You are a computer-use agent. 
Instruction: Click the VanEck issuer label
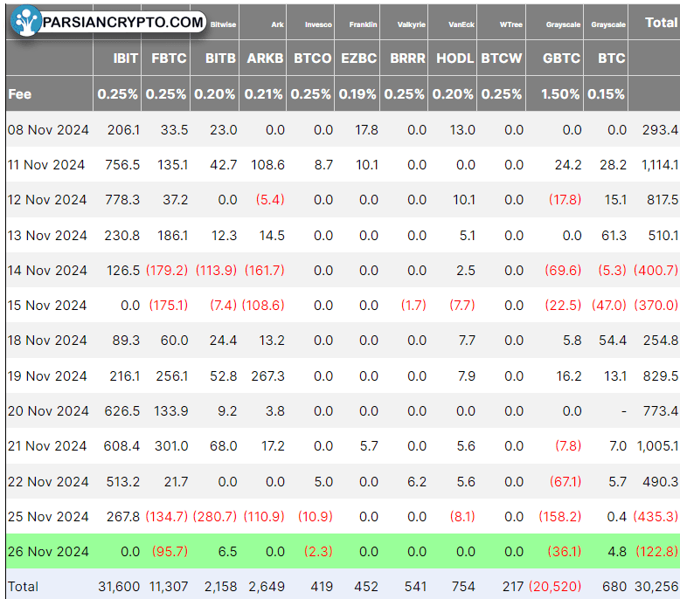pos(461,24)
